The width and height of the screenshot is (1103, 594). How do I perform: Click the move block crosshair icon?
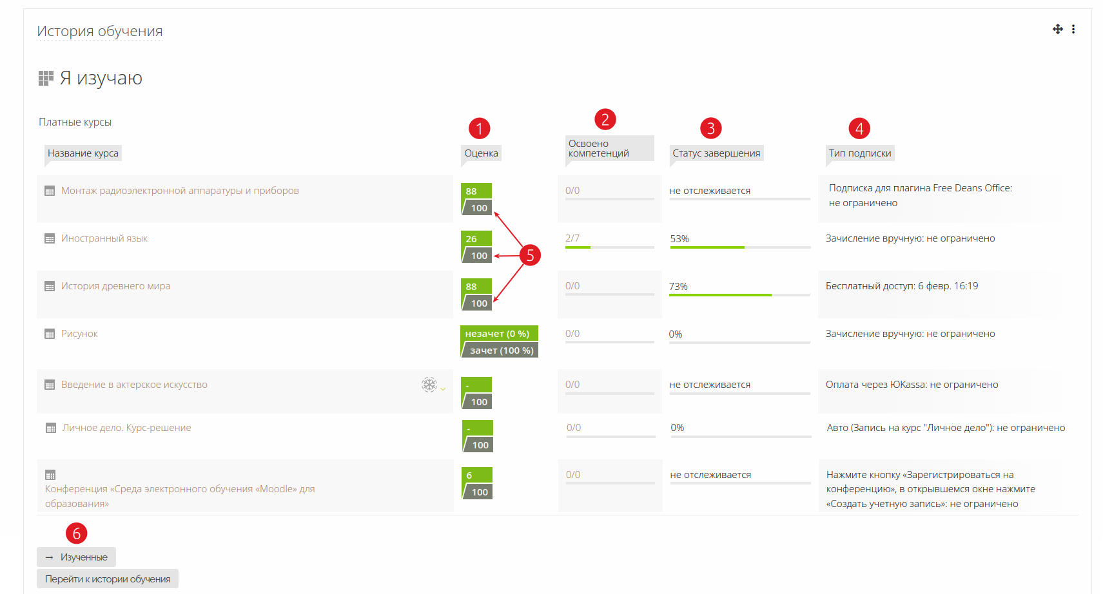(x=1057, y=29)
